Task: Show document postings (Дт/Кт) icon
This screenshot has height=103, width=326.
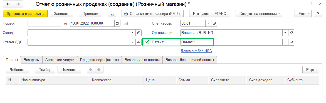Action: point(112,14)
